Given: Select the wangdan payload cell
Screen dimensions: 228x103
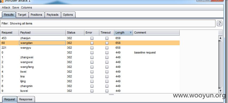Looking at the screenshot, I should coord(42,43).
